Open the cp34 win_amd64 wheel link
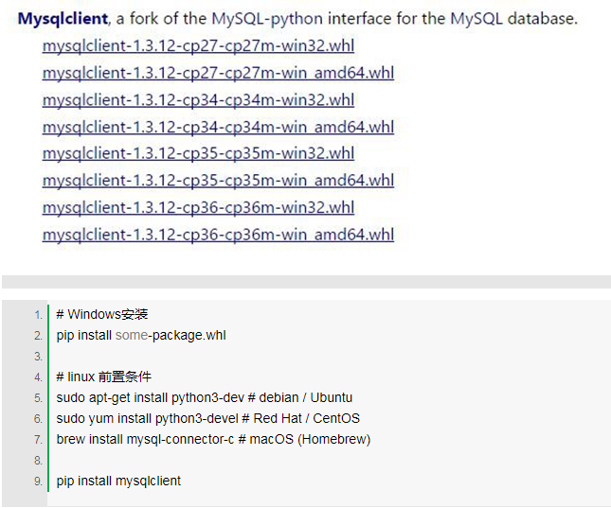 click(218, 127)
